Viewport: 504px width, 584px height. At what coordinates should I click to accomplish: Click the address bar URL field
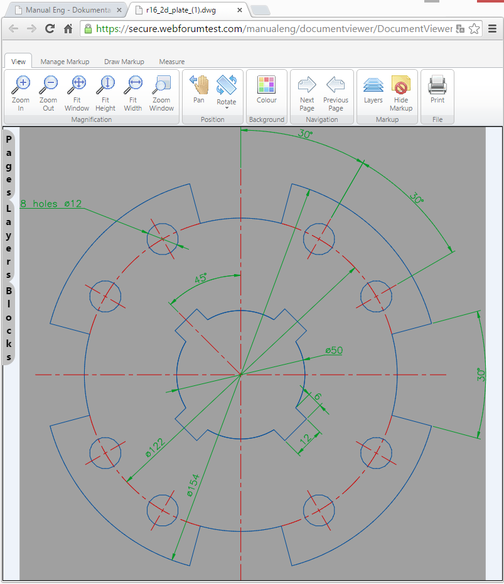coord(274,29)
